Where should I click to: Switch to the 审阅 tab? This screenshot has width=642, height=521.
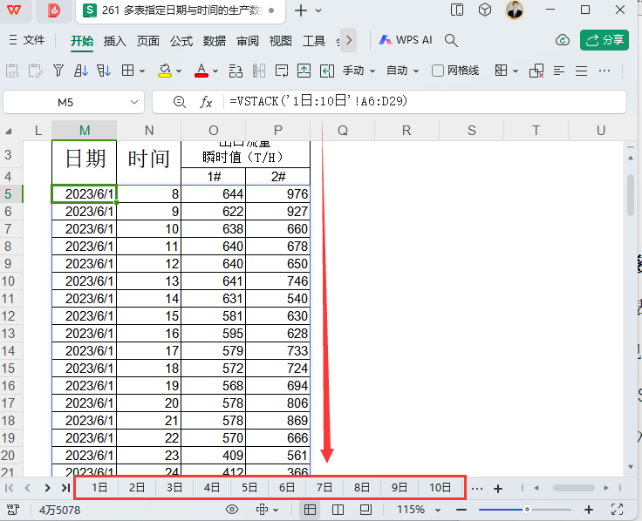click(x=248, y=40)
